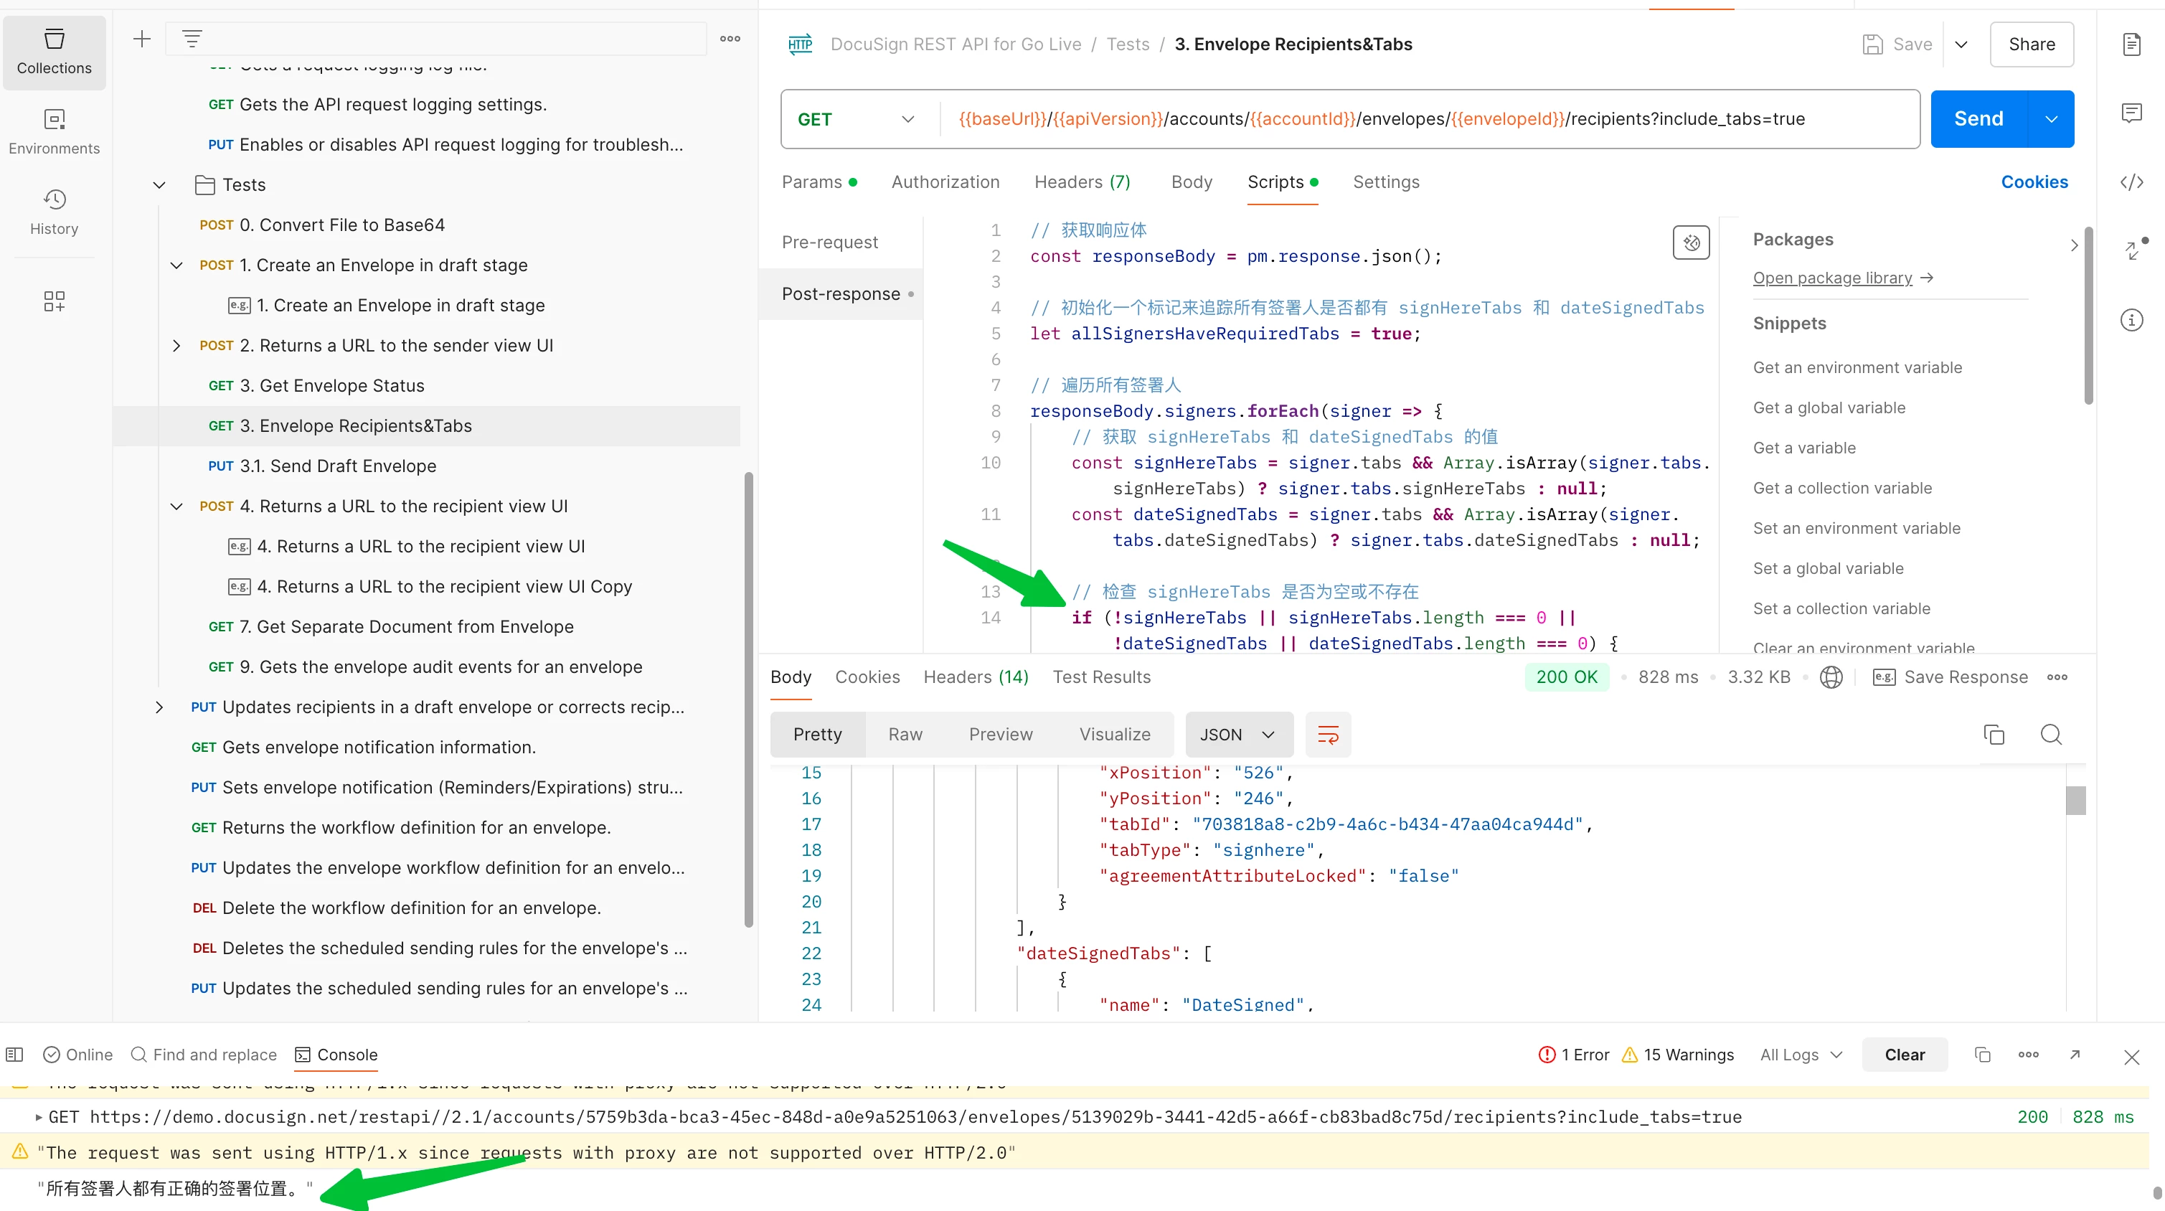This screenshot has height=1211, width=2165.
Task: Click the Share button
Action: tap(2032, 44)
